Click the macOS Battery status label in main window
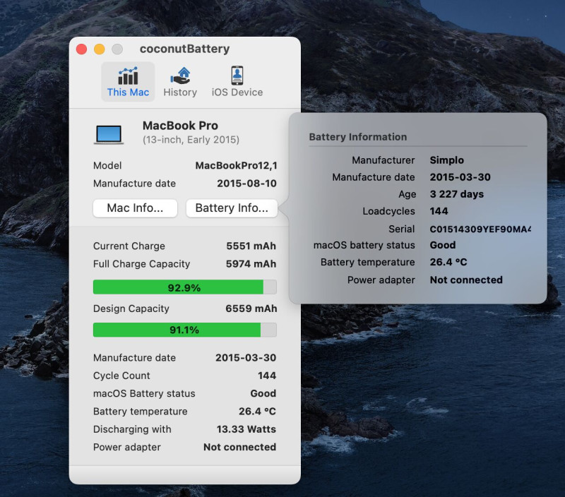This screenshot has width=565, height=497. coord(144,394)
